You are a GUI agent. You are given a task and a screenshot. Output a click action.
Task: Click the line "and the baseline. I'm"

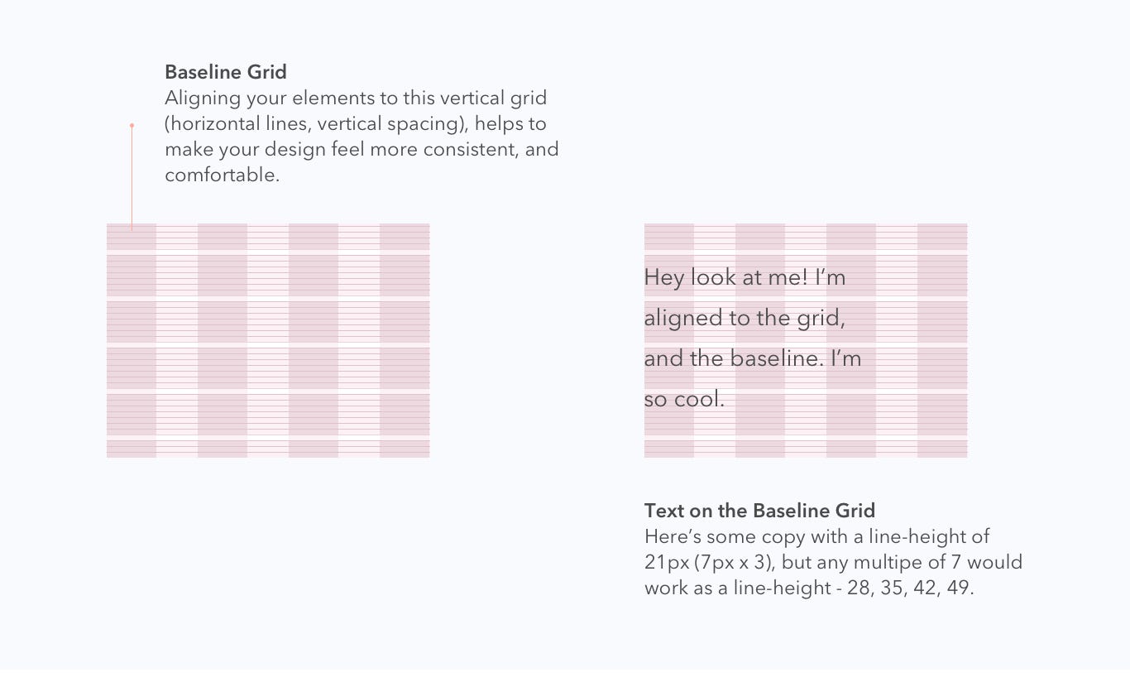(x=753, y=358)
